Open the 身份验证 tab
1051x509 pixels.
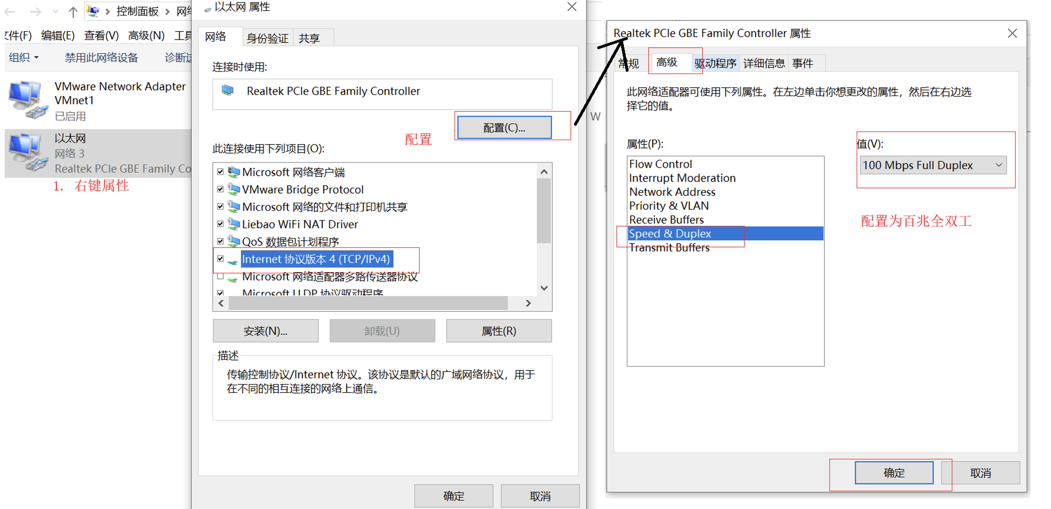click(267, 38)
